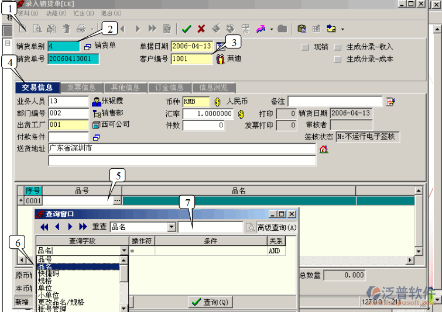The width and height of the screenshot is (442, 312).
Task: Select 更改品名/规格 in dropdown list
Action: click(78, 302)
